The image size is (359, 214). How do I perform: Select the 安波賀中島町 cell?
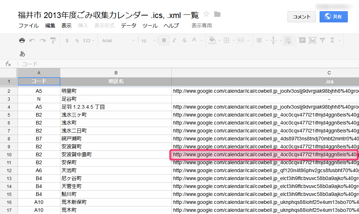click(x=116, y=155)
